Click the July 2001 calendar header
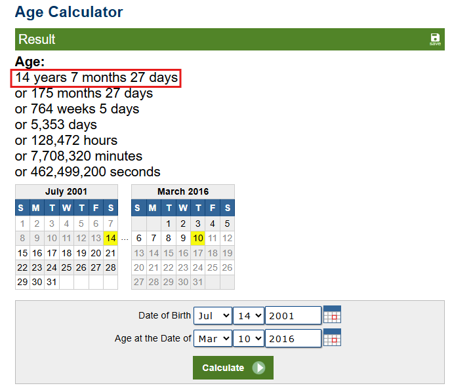The height and width of the screenshot is (390, 452). click(x=66, y=191)
